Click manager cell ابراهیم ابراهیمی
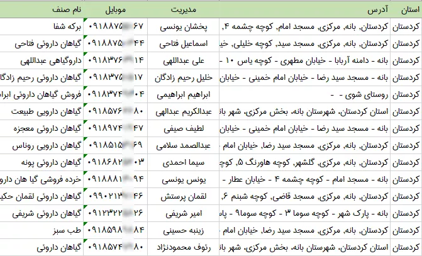The height and width of the screenshot is (256, 422). (x=184, y=94)
